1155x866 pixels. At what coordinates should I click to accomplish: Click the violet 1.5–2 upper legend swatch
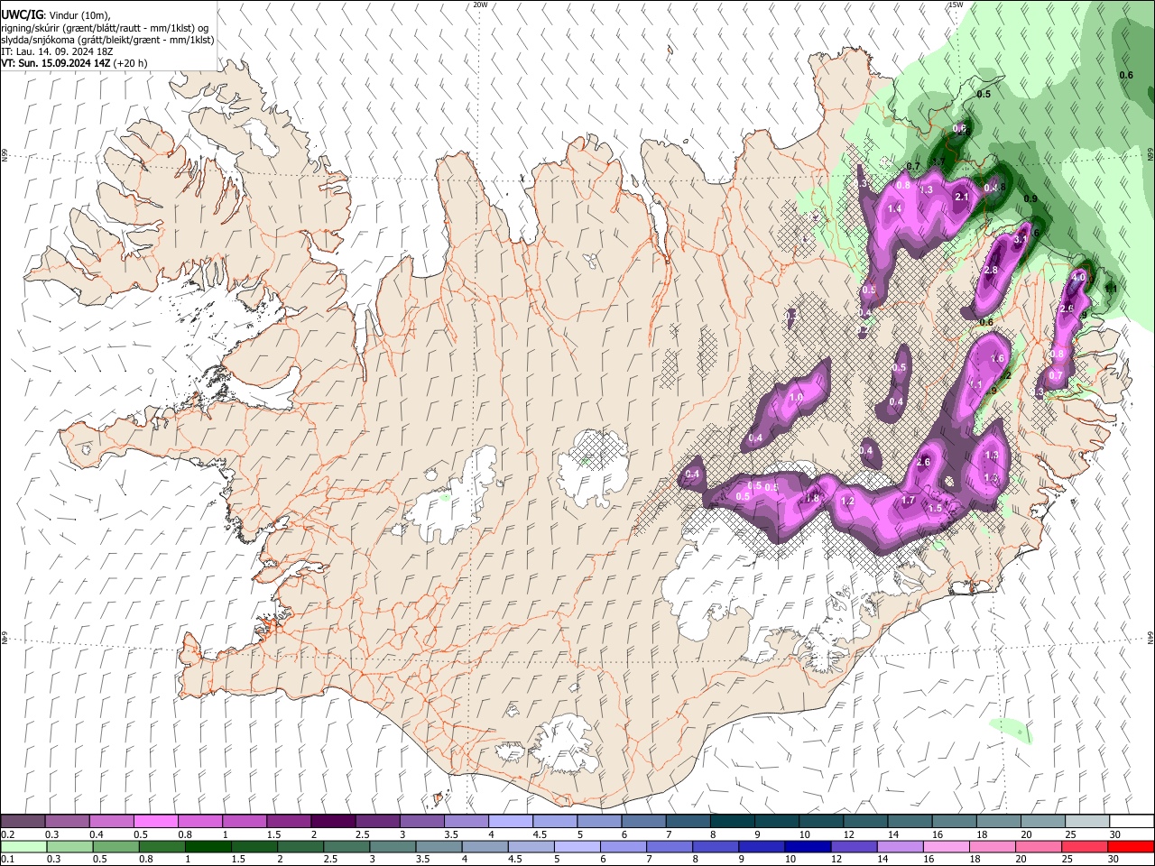point(288,822)
